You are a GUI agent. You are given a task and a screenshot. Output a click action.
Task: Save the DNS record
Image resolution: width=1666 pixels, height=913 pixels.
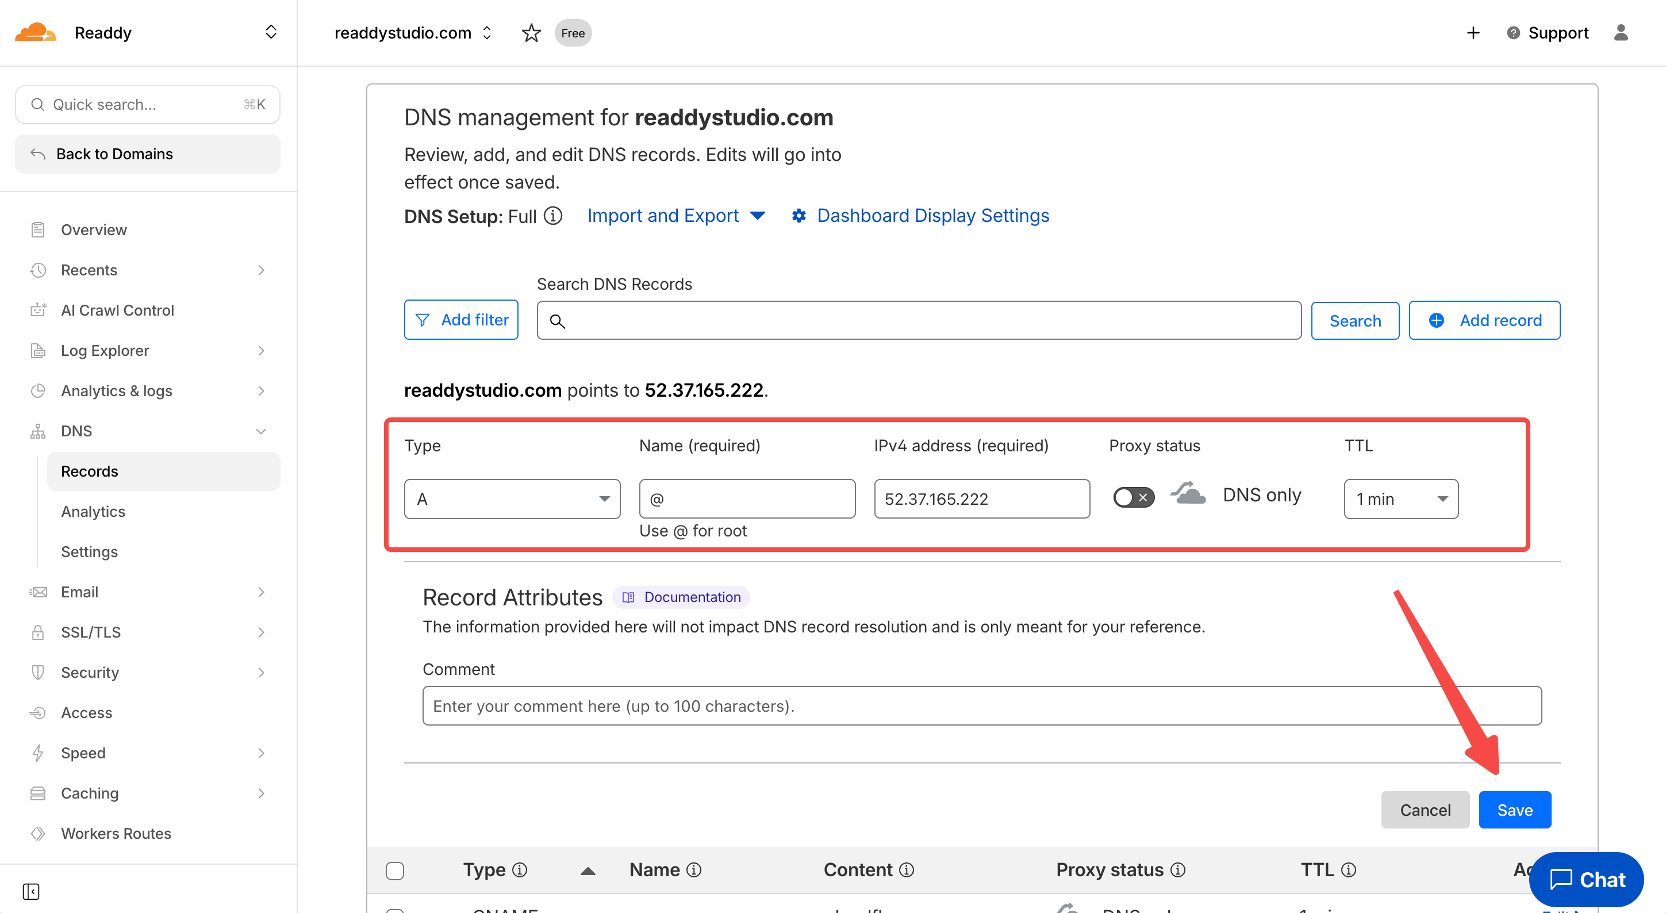[1514, 810]
